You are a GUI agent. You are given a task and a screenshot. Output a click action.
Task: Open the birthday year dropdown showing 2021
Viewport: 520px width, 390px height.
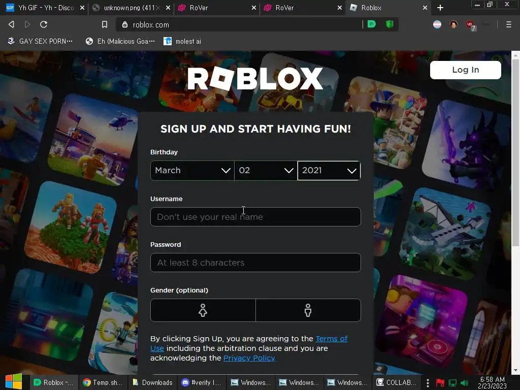(x=329, y=171)
